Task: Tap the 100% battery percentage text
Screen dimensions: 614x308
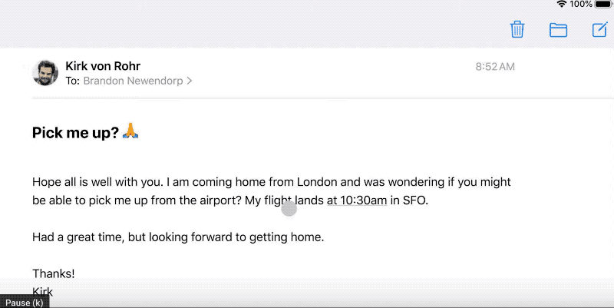Action: click(581, 5)
